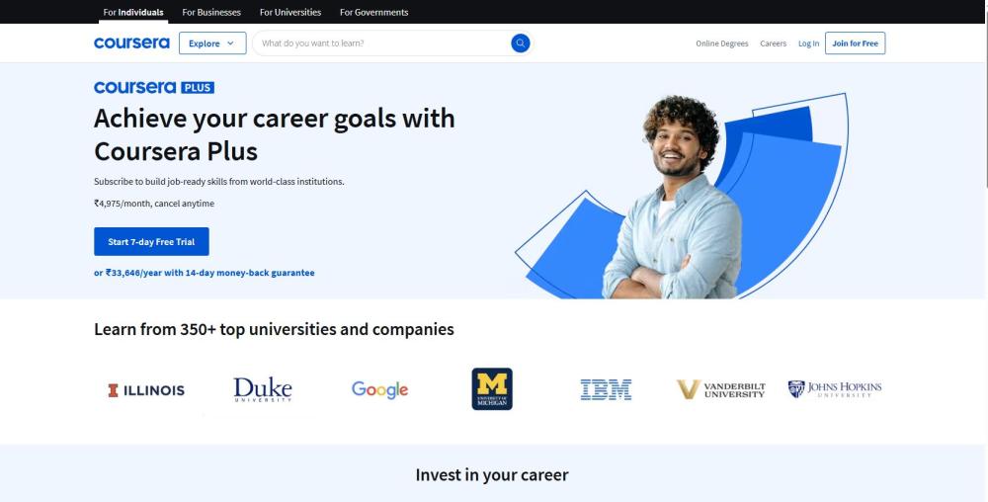The image size is (988, 502).
Task: Focus the 'What do you want to learn?' field
Action: 381,43
